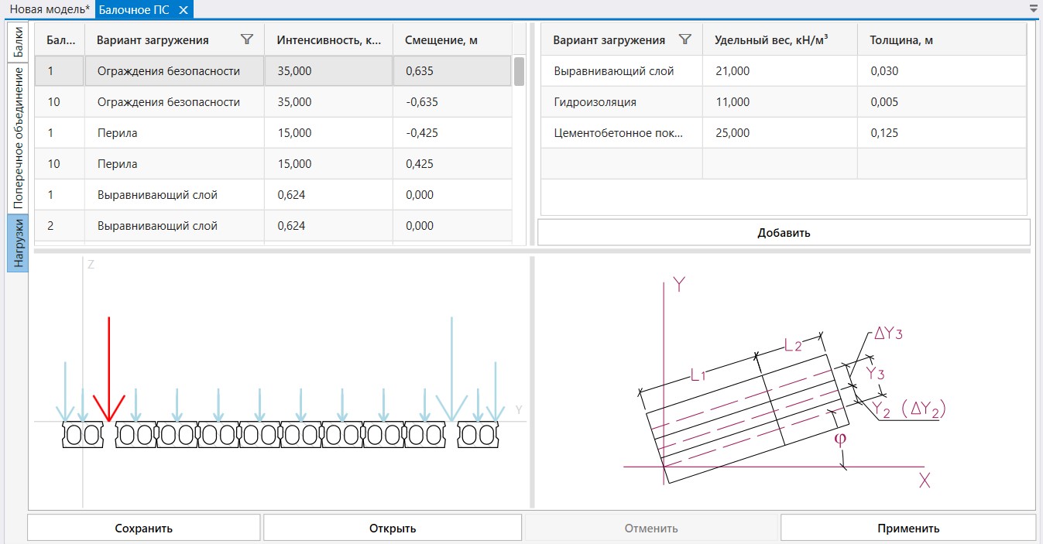Select the red load arrow in cross-section
This screenshot has height=544, width=1043.
(x=109, y=369)
